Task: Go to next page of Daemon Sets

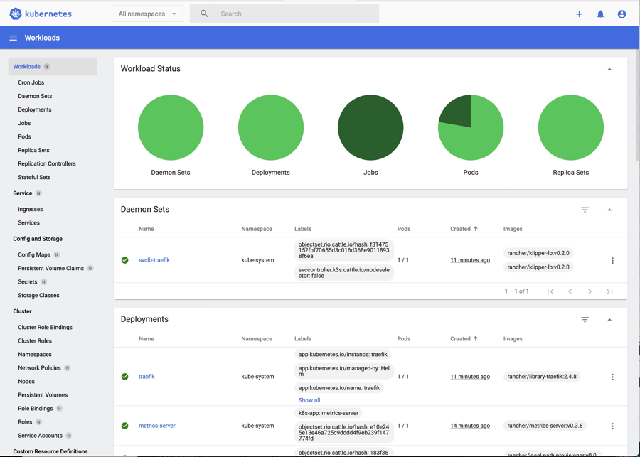Action: click(x=590, y=291)
